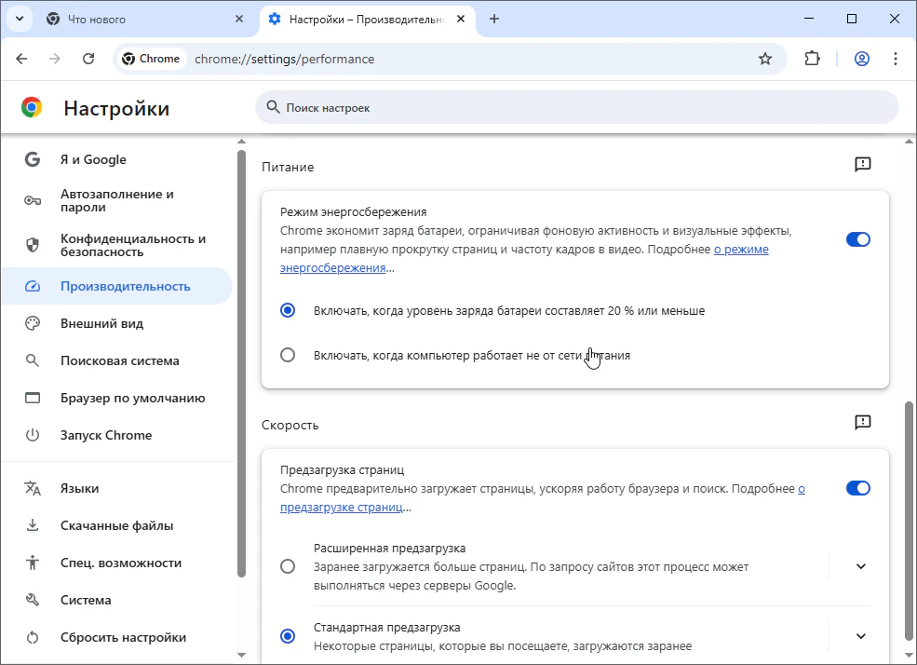Image resolution: width=917 pixels, height=665 pixels.
Task: Open the Внешний вид settings section
Action: 101,324
